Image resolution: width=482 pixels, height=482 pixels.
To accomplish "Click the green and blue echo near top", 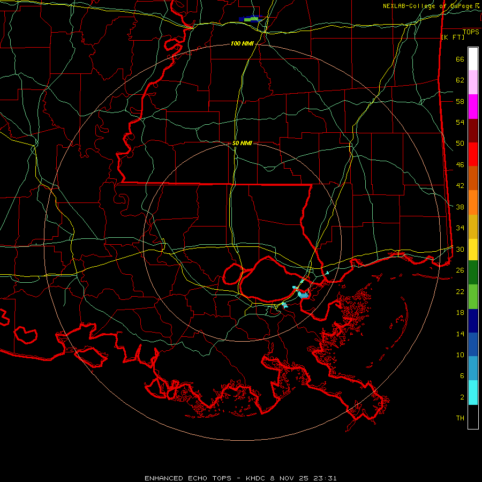I will [x=251, y=19].
